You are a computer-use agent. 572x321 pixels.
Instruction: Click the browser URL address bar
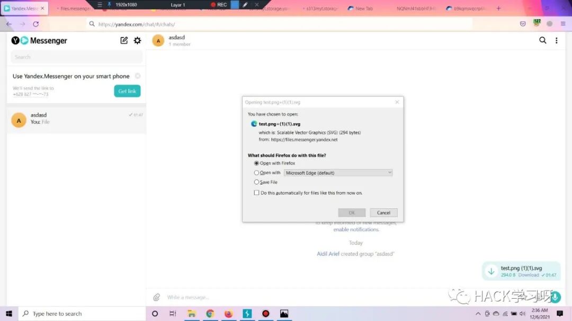[279, 24]
